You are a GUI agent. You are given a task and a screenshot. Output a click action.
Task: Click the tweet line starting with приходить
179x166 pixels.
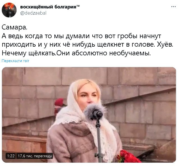click(88, 45)
